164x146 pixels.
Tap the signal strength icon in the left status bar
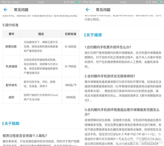pos(3,2)
